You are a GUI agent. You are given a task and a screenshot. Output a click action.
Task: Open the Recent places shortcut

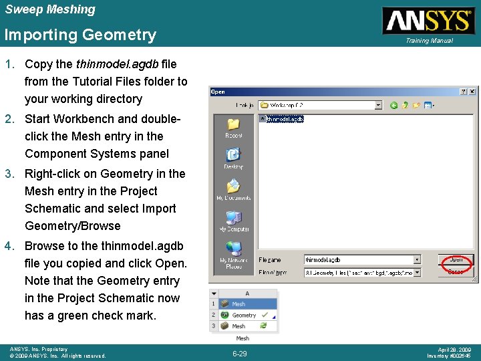pyautogui.click(x=234, y=128)
